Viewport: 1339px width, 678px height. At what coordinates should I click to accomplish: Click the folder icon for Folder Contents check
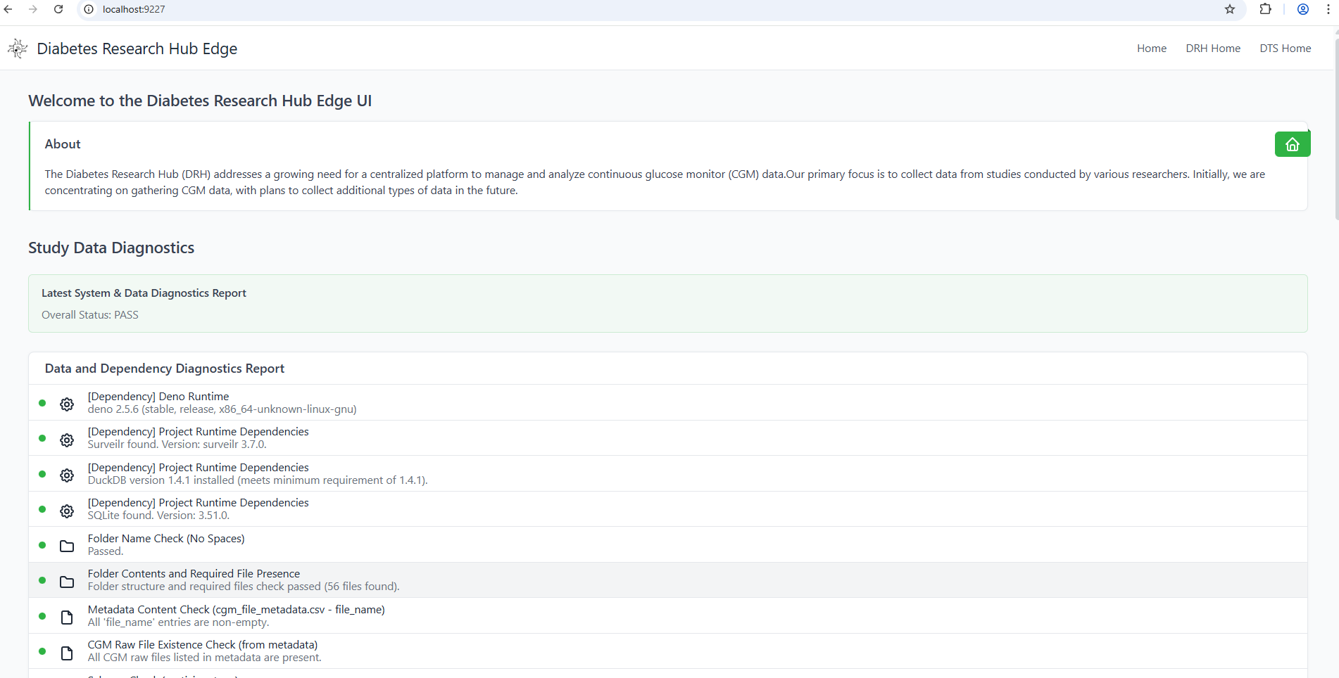pyautogui.click(x=67, y=582)
